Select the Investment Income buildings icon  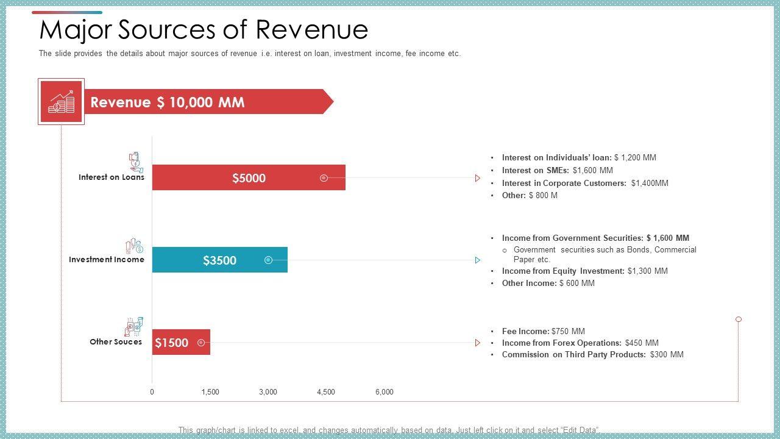coord(134,246)
